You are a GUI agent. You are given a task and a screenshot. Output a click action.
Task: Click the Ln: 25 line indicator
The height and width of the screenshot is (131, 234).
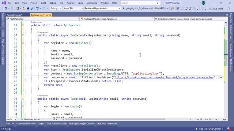199,119
